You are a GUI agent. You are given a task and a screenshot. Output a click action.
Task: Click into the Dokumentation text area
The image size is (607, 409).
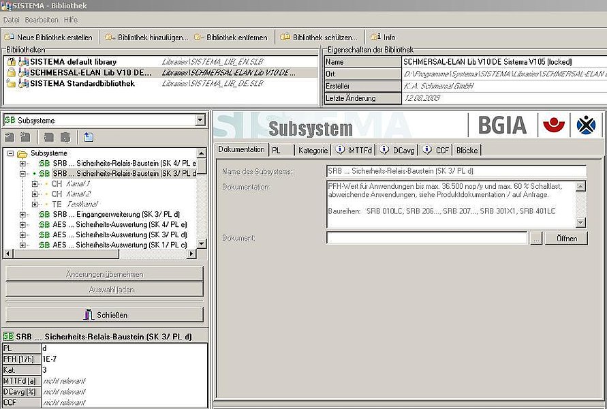[x=451, y=204]
